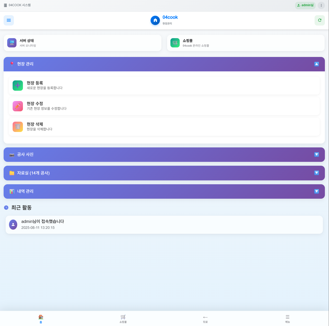Click the clock icon beside 최근 활동
Screen dimensions: 329x326
pyautogui.click(x=6, y=207)
